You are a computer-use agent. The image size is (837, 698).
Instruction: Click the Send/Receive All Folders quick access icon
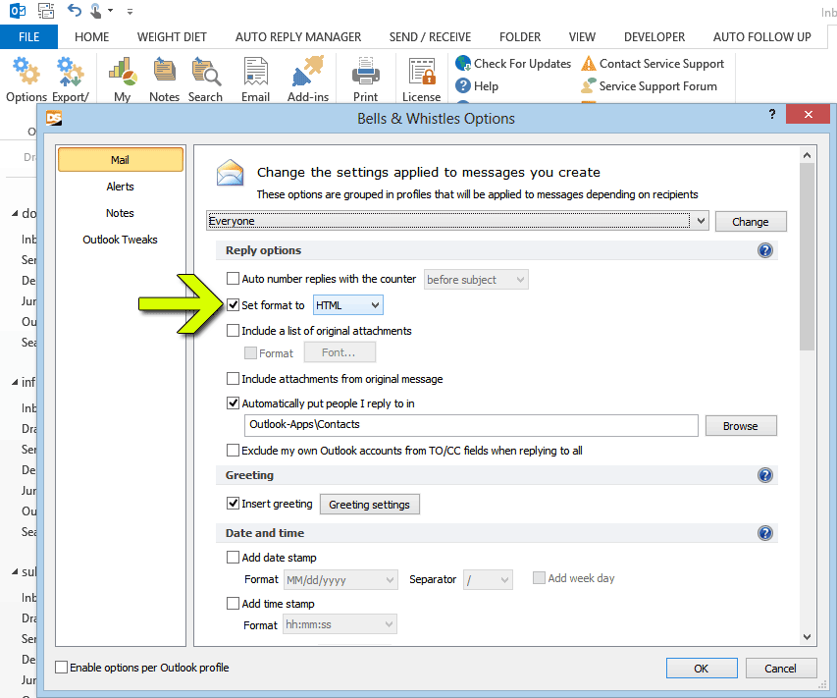point(46,10)
